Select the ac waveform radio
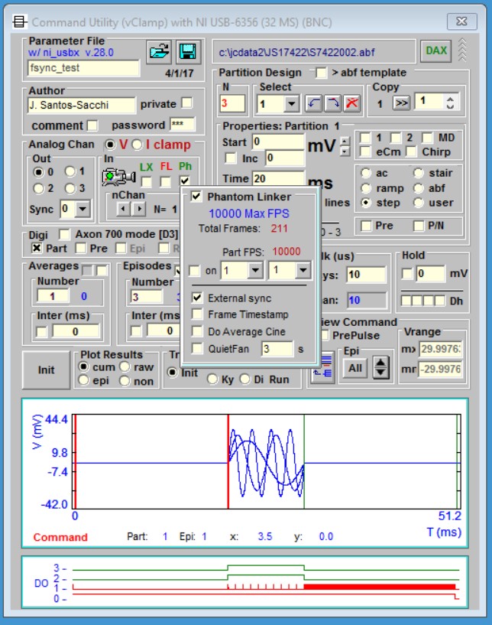The height and width of the screenshot is (625, 492). click(x=365, y=173)
